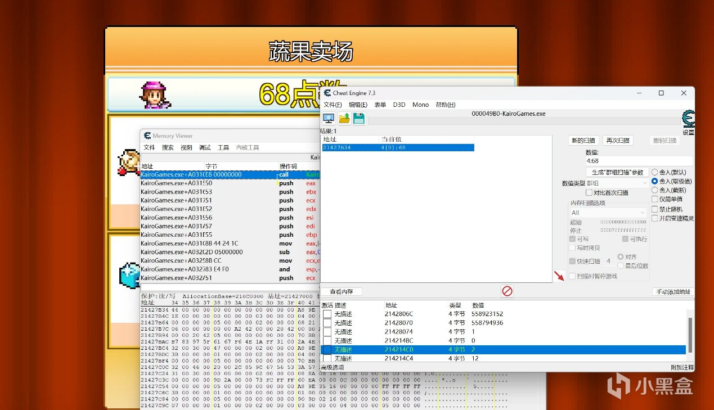
Task: Click the Memory Viewer title bar logo
Action: [147, 136]
